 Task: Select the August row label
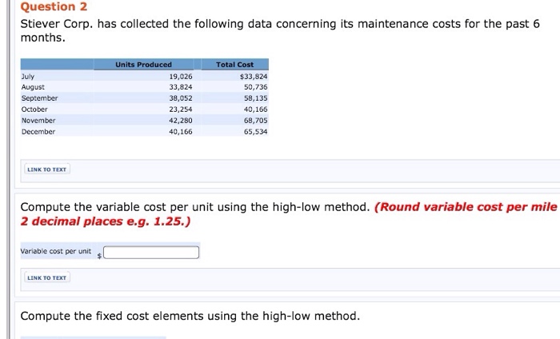click(33, 87)
